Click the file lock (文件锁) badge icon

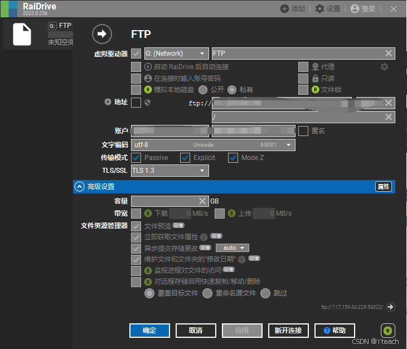315,90
